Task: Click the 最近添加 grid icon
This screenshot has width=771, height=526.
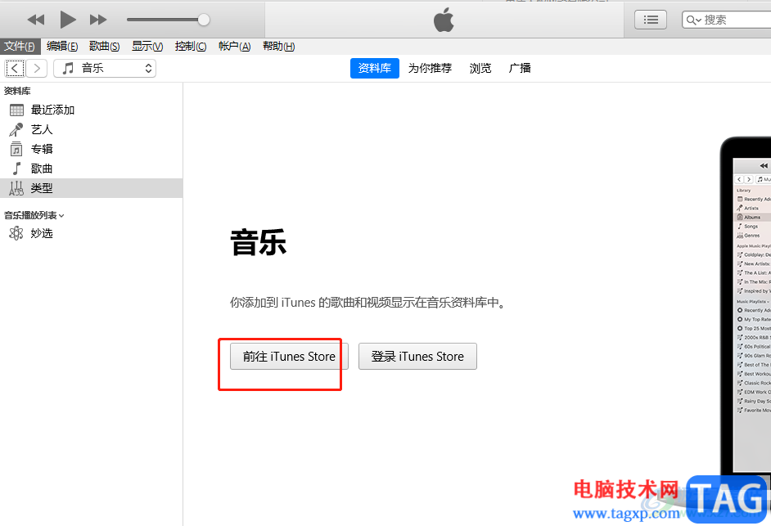Action: (x=16, y=110)
